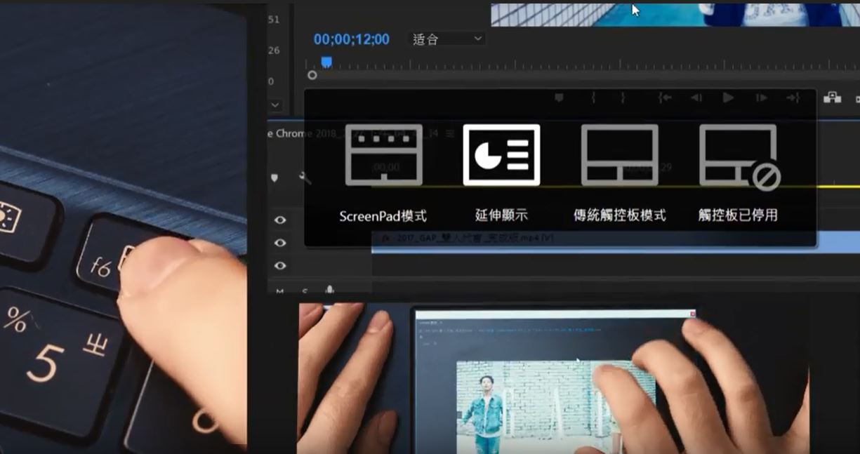This screenshot has width=860, height=454.
Task: Solo the audio track with S button
Action: coord(305,291)
